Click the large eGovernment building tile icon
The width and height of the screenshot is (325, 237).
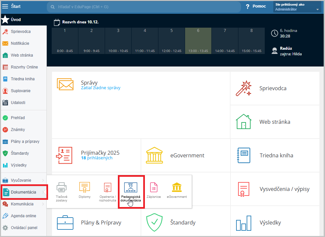[154, 155]
